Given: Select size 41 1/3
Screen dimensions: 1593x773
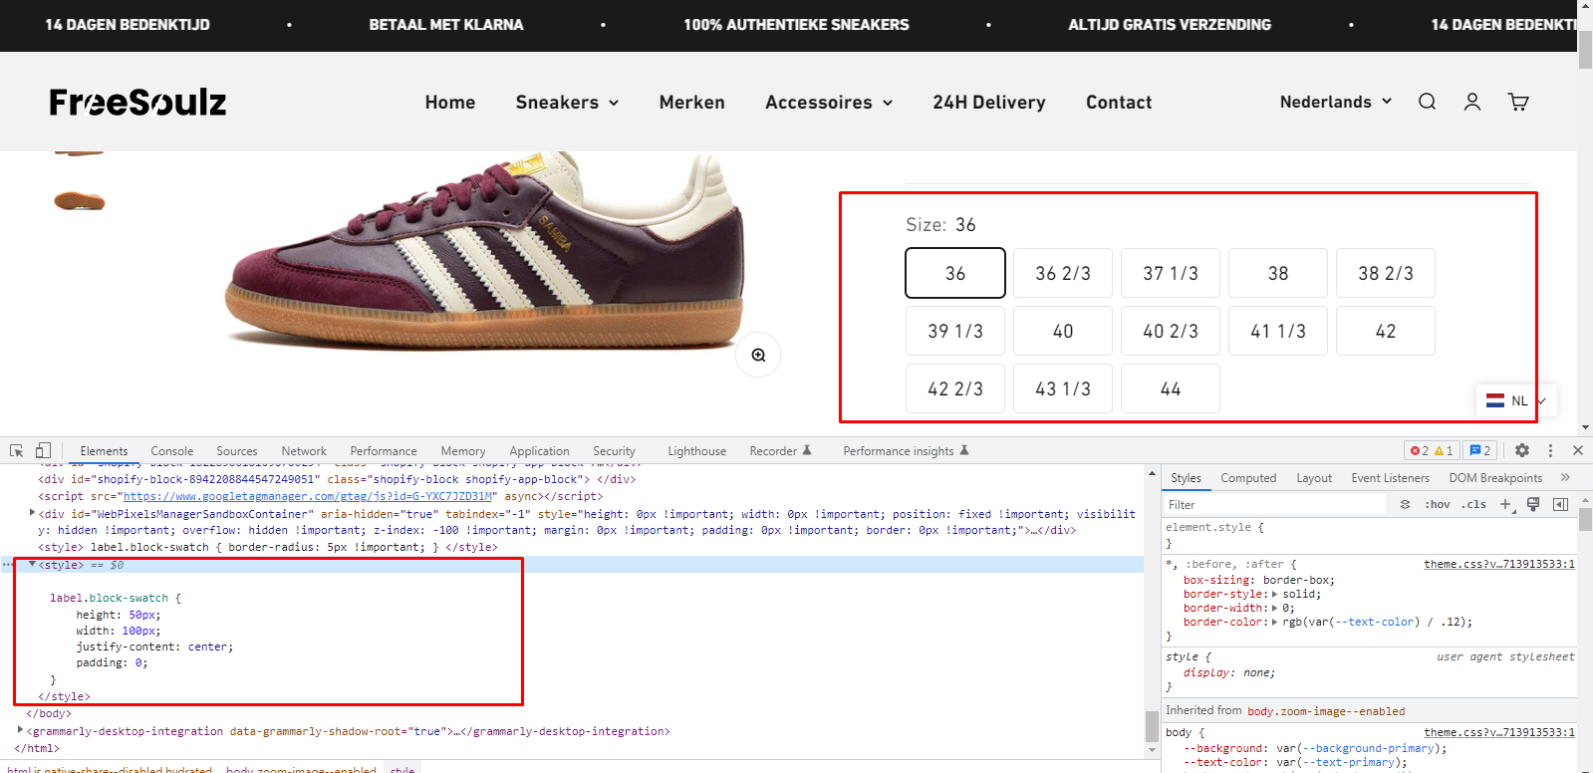Looking at the screenshot, I should pos(1278,331).
